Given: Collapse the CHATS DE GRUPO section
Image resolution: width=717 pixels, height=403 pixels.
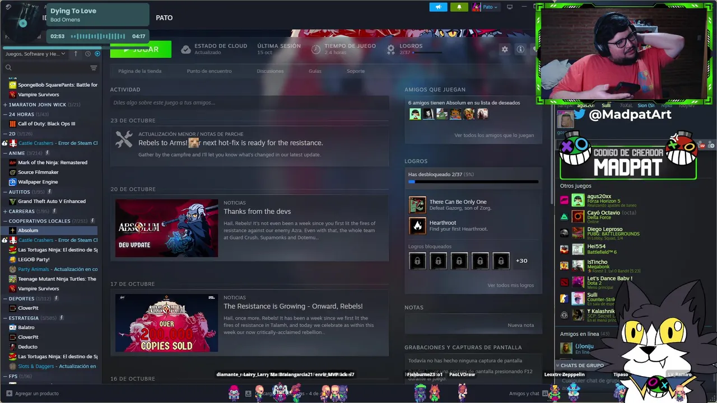Looking at the screenshot, I should (x=580, y=365).
